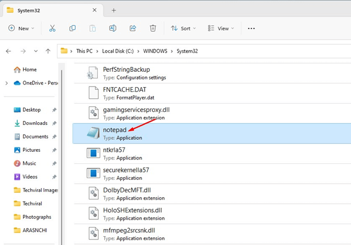This screenshot has width=351, height=245.
Task: Expand the OneDrive tree node
Action: coord(6,83)
